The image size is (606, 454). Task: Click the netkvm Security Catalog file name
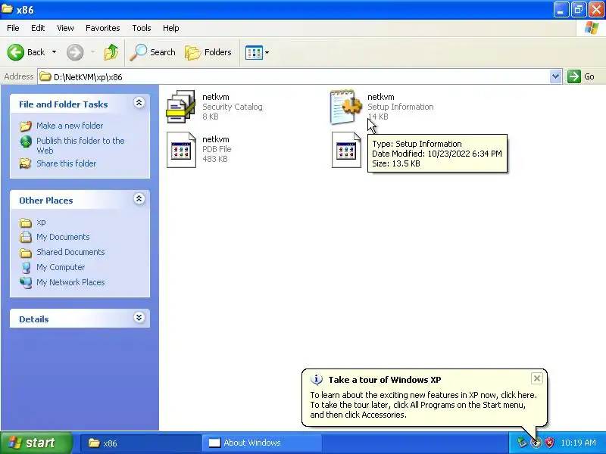click(x=216, y=97)
